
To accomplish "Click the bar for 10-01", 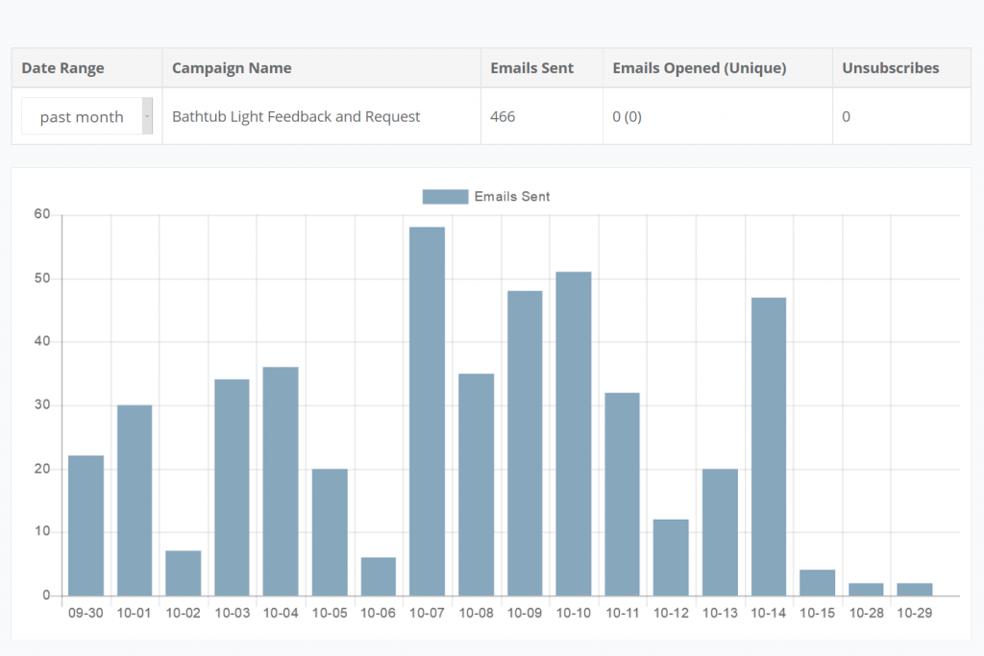I will point(135,500).
